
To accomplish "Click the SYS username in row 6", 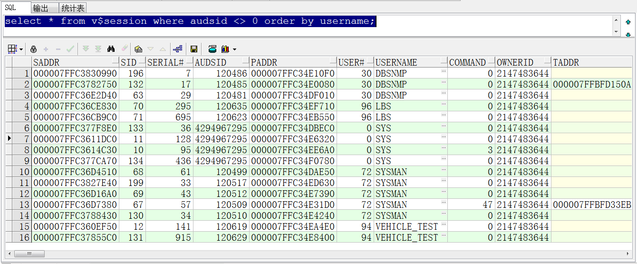I will click(383, 128).
